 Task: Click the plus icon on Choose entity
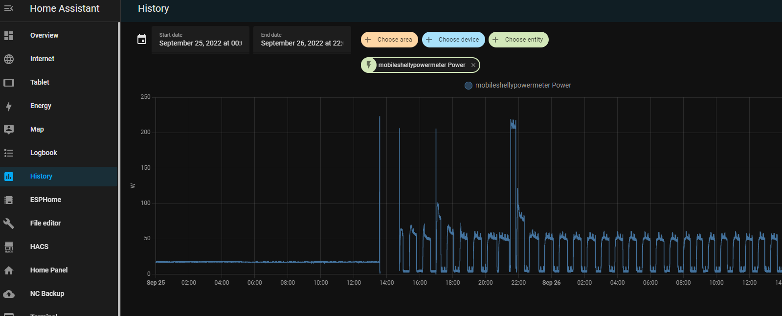(x=495, y=40)
